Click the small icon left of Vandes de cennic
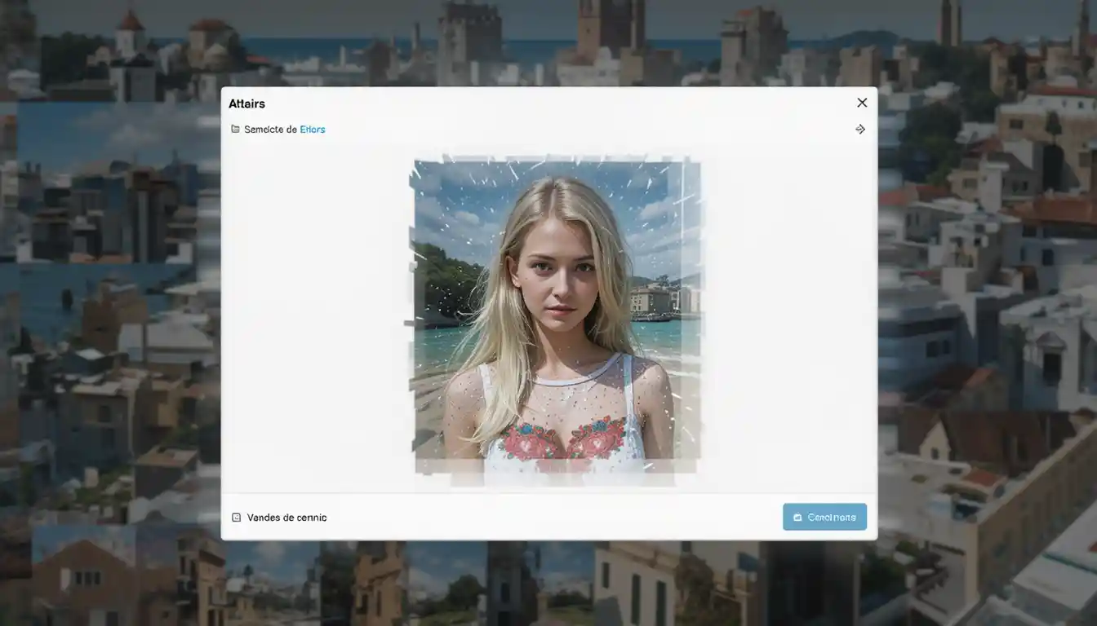This screenshot has width=1097, height=626. click(236, 518)
